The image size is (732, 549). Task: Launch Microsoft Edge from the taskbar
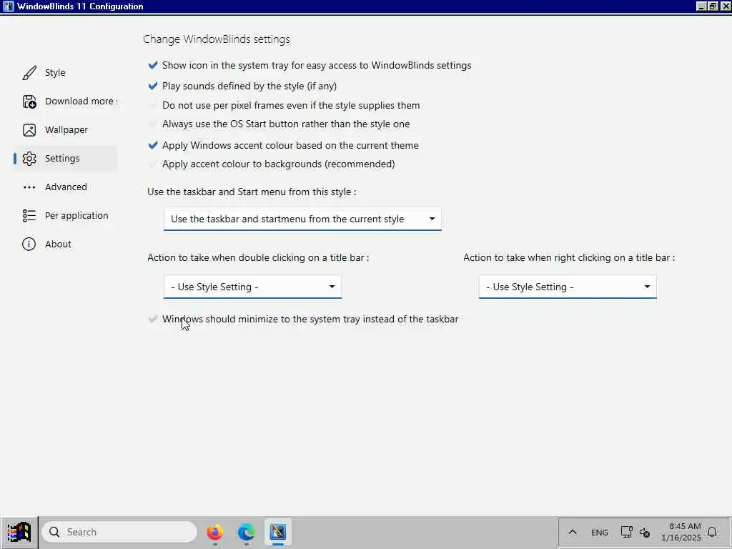246,532
